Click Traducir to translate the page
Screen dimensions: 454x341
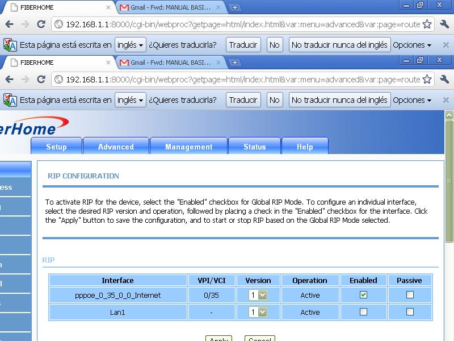[243, 99]
